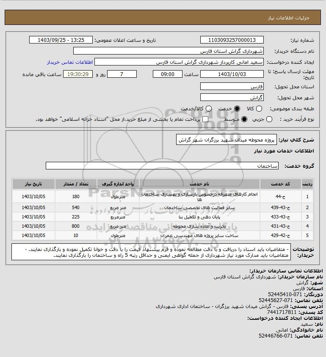This screenshot has height=357, width=326.
Task: Click the ردیف column header
Action: pyautogui.click(x=307, y=184)
